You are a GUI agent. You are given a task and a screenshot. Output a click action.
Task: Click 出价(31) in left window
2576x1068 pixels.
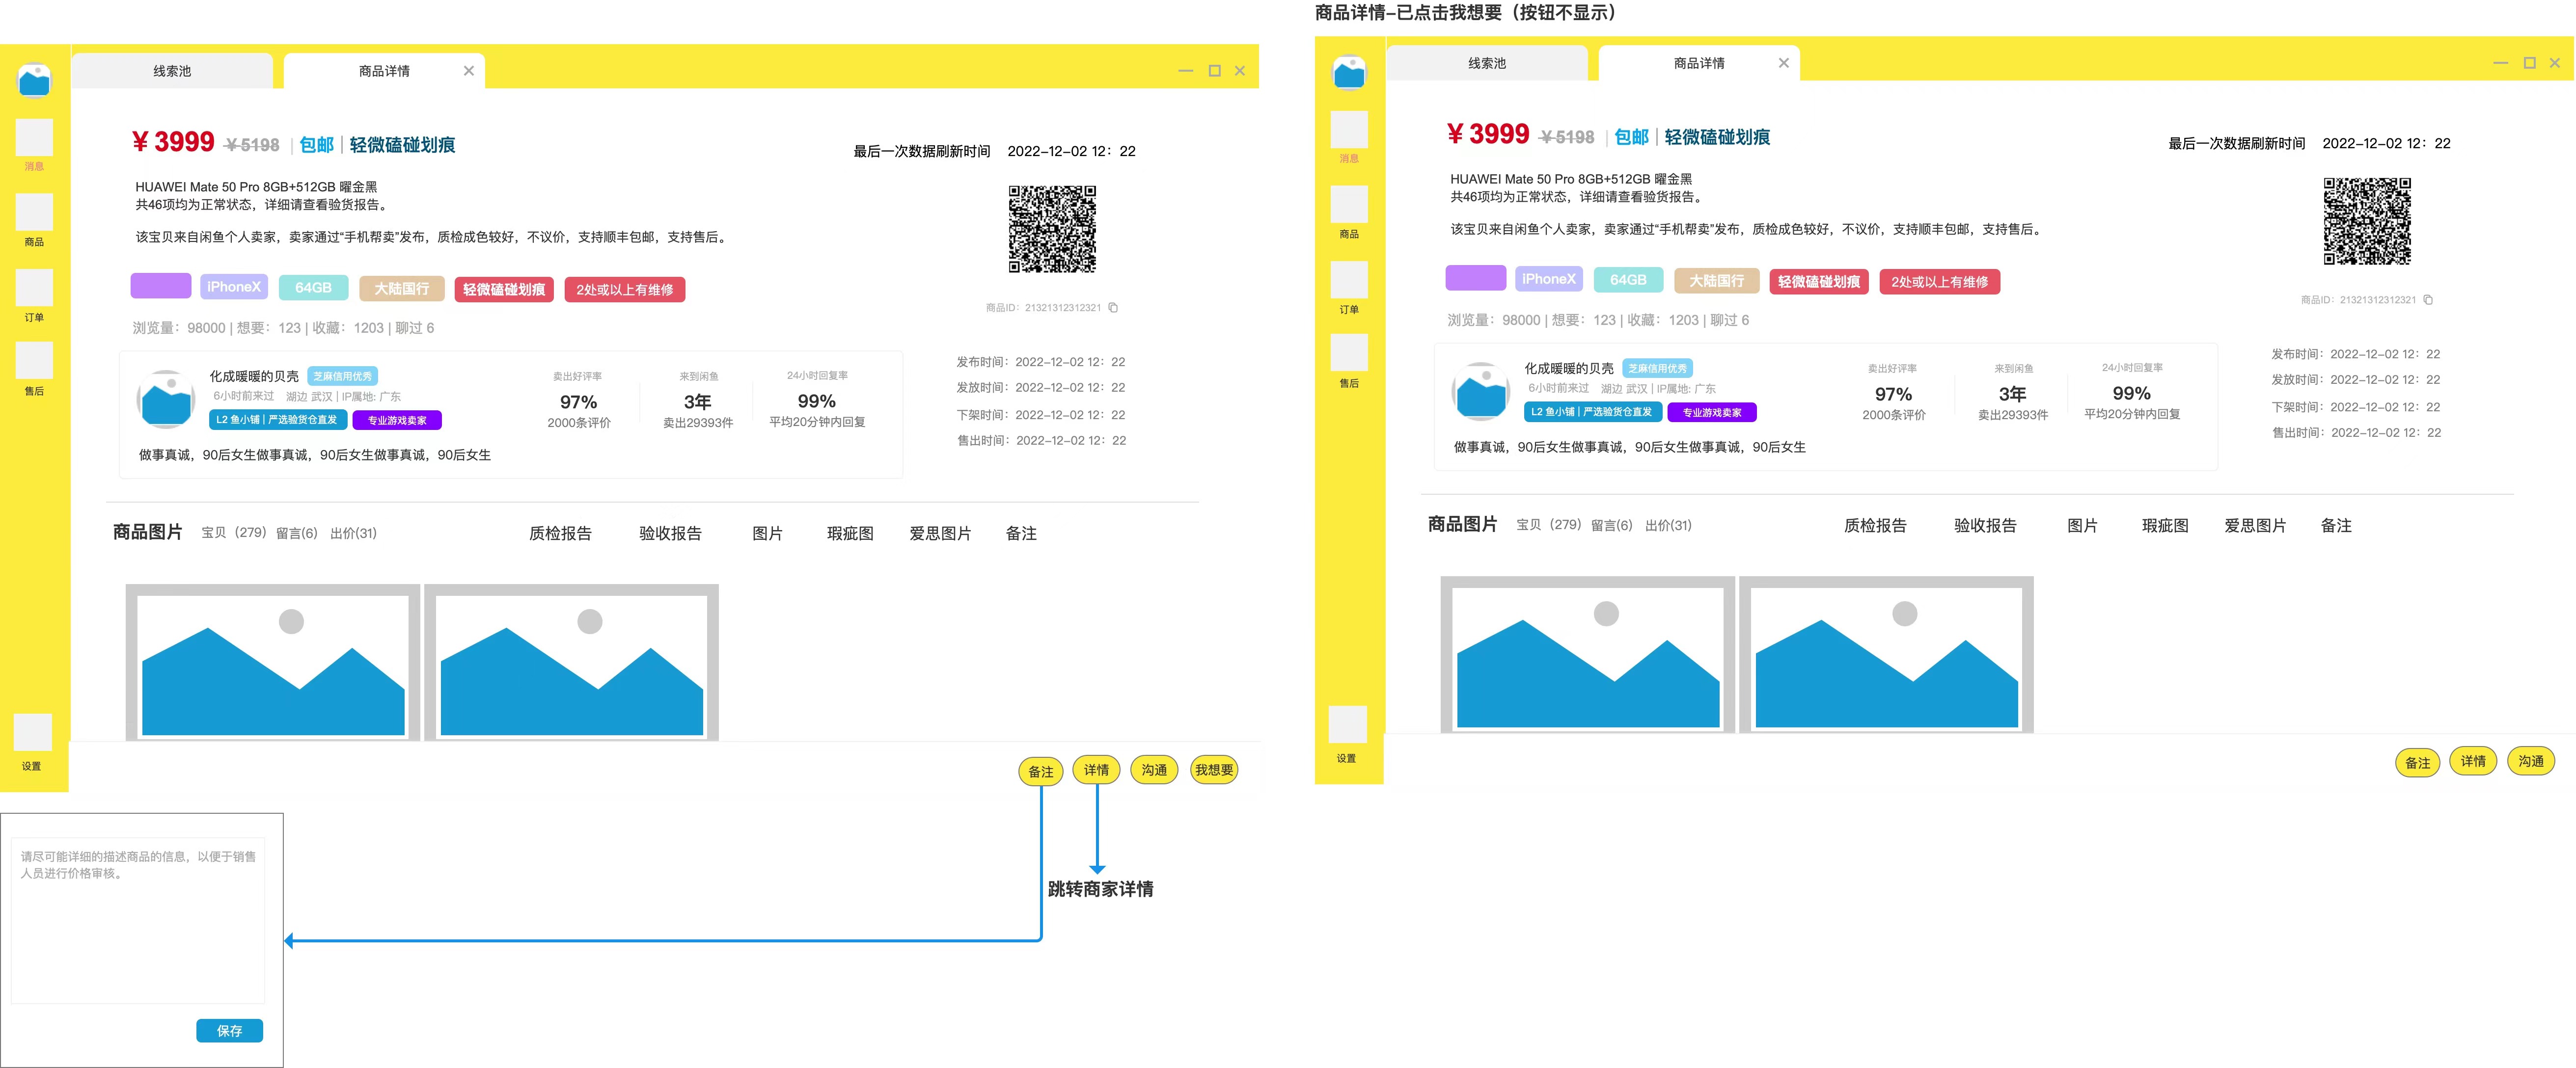pyautogui.click(x=353, y=534)
